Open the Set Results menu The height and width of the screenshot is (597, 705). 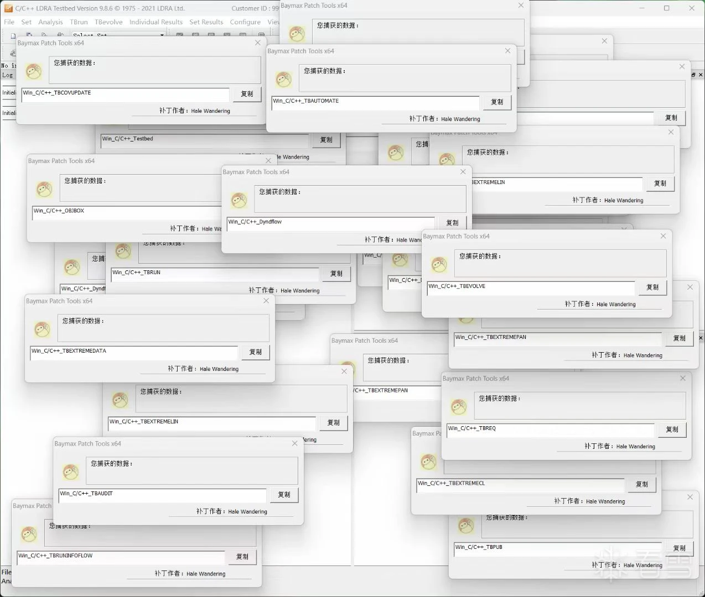click(206, 22)
